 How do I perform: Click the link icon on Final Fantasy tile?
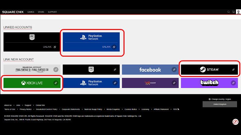pos(56,70)
